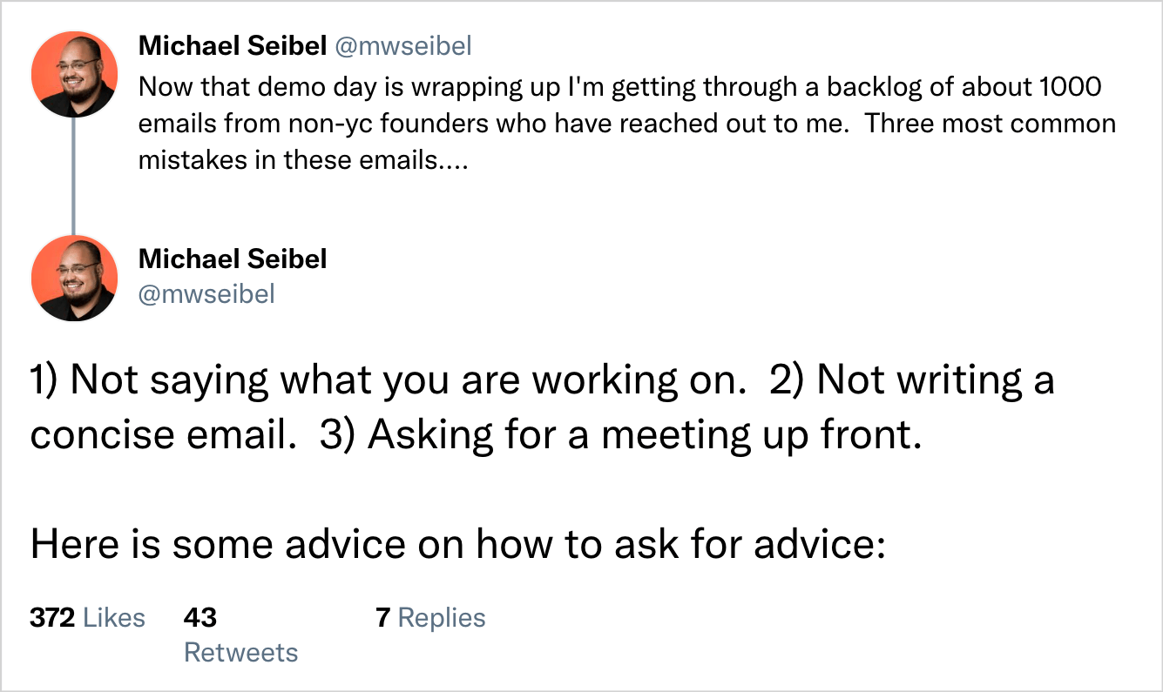Open the Likes label
The width and height of the screenshot is (1163, 692).
click(x=114, y=618)
